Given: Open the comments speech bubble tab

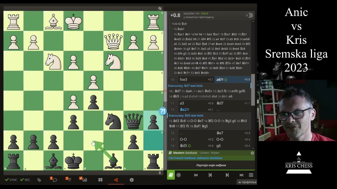Looking at the screenshot, I should point(54,180).
